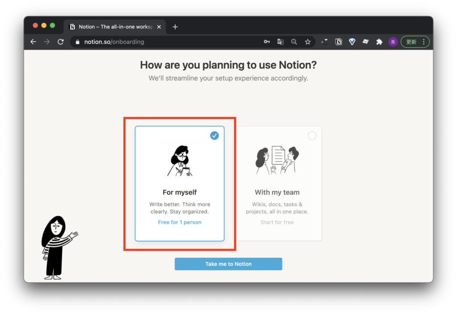Open a new browser tab
The height and width of the screenshot is (314, 457).
pyautogui.click(x=175, y=27)
